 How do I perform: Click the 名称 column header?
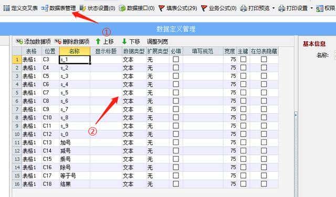point(75,51)
